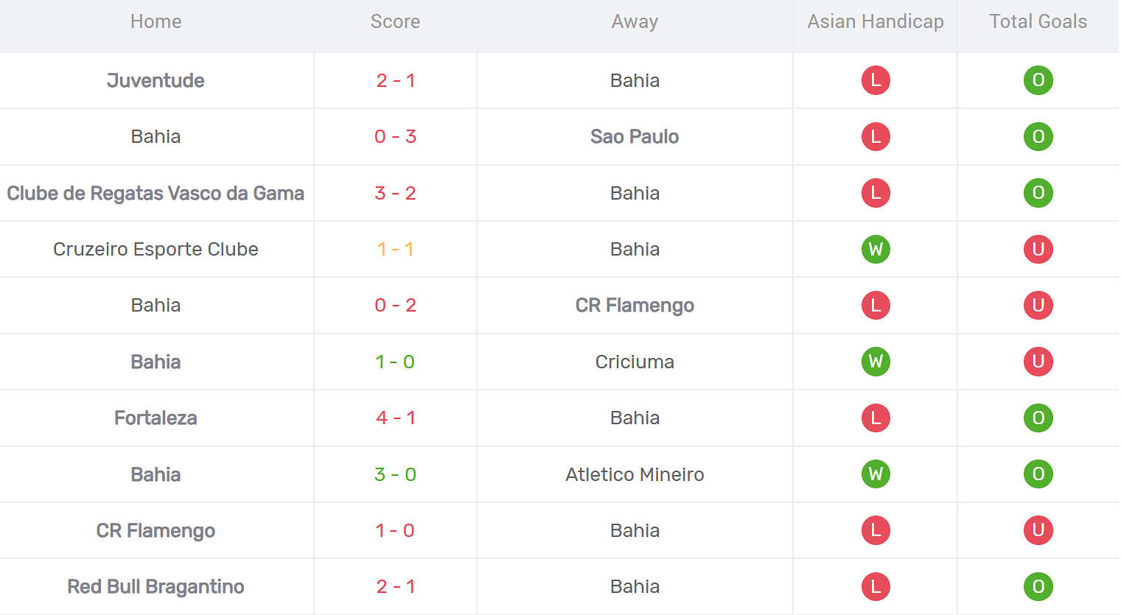Click green W badge for Bahia vs Criciuma
The width and height of the screenshot is (1121, 615).
pyautogui.click(x=876, y=362)
